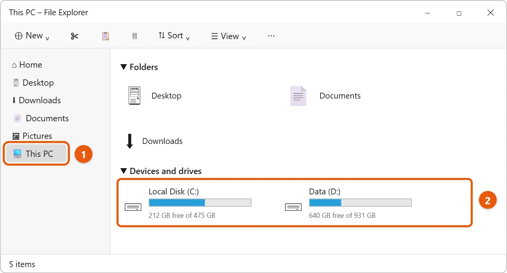Click "5 items" in the status bar

22,264
